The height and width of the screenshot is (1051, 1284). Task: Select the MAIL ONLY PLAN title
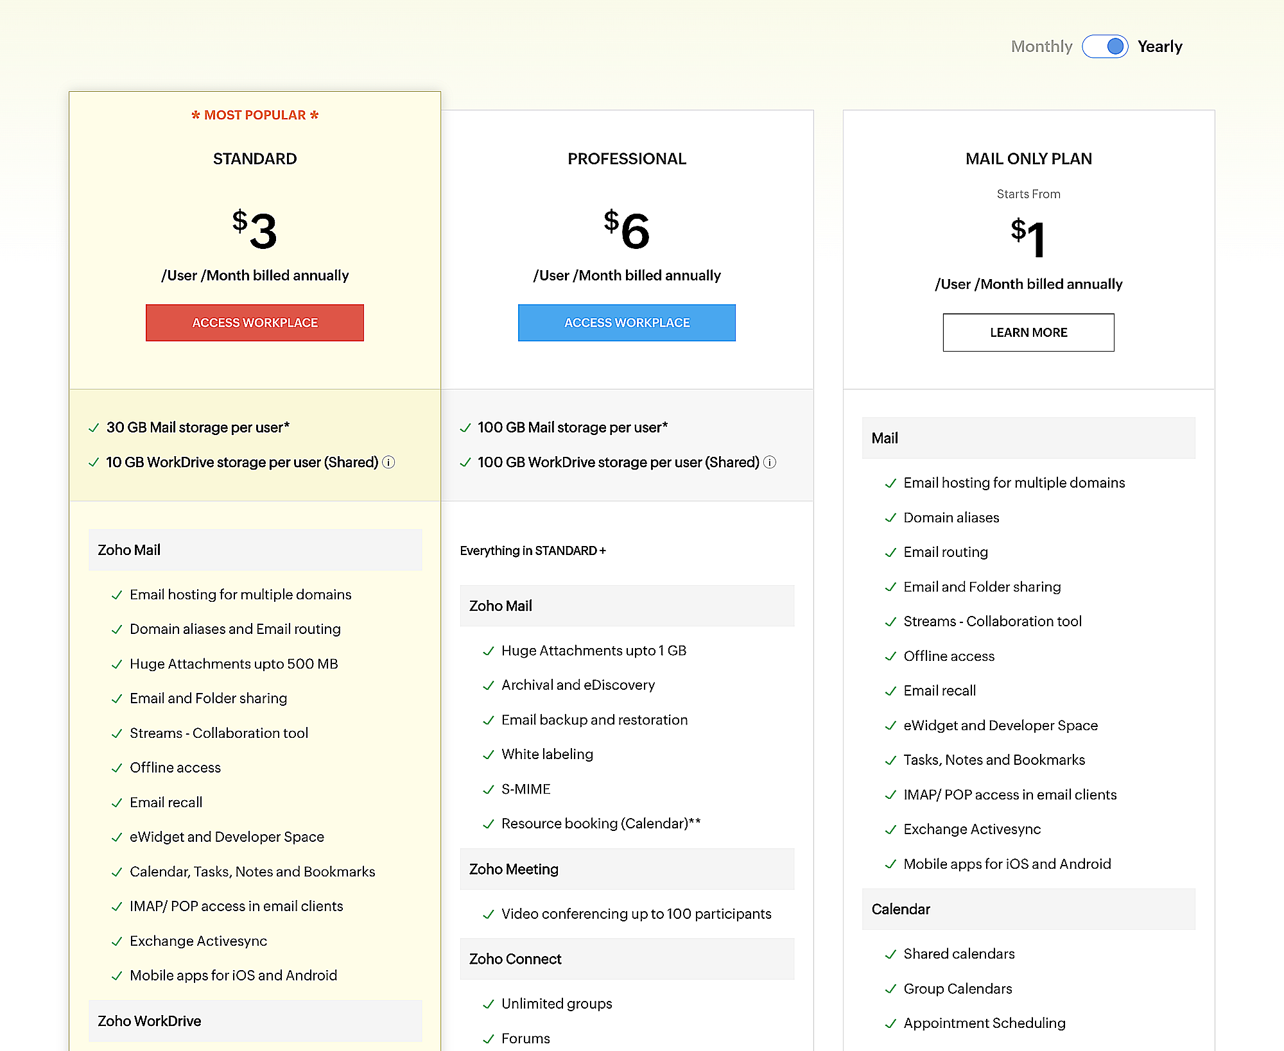click(x=1028, y=158)
